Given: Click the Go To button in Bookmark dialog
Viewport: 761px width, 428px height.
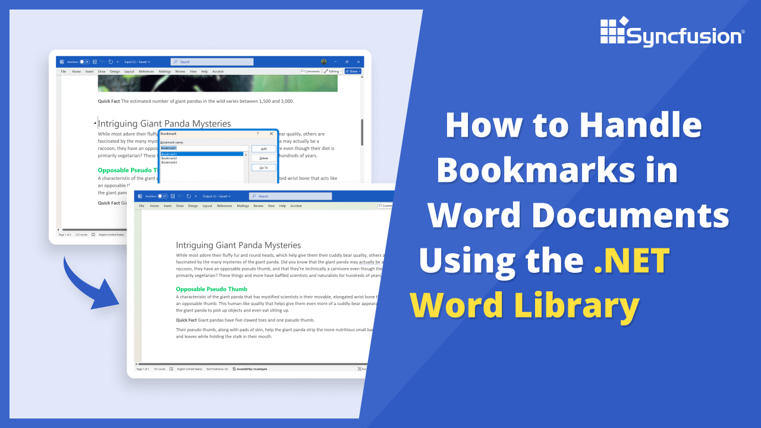Looking at the screenshot, I should (263, 168).
